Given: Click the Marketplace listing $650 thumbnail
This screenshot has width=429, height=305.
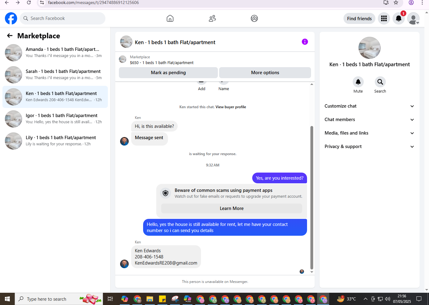Looking at the screenshot, I should (123, 59).
